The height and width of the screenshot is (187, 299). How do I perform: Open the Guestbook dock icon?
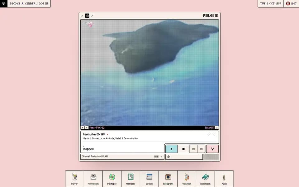click(205, 179)
